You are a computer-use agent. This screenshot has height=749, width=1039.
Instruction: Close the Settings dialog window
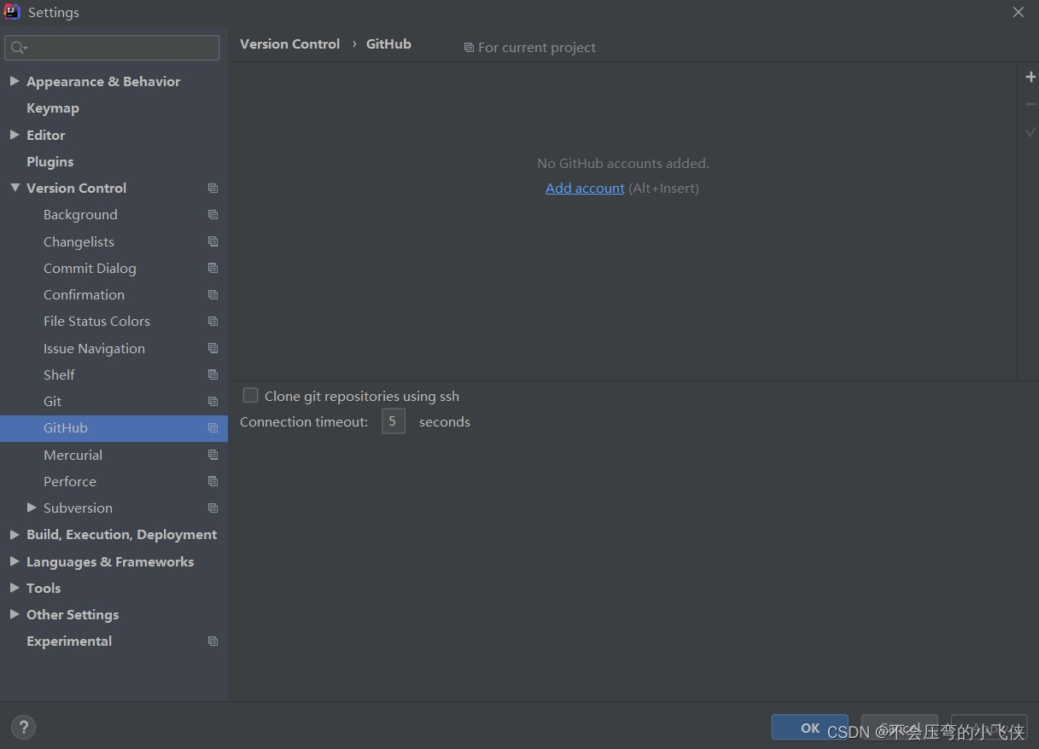coord(1019,12)
